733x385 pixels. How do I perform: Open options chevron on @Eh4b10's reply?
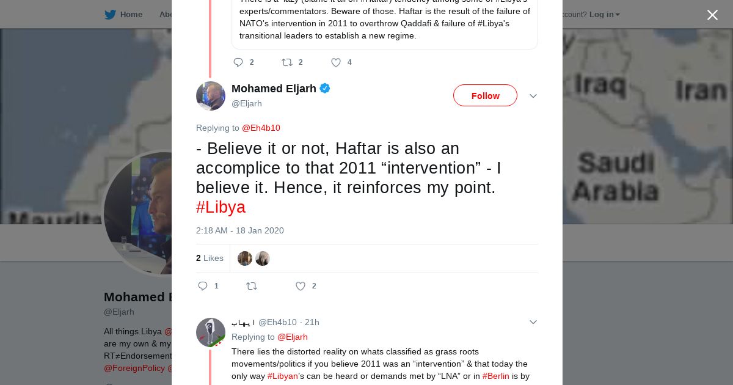533,322
